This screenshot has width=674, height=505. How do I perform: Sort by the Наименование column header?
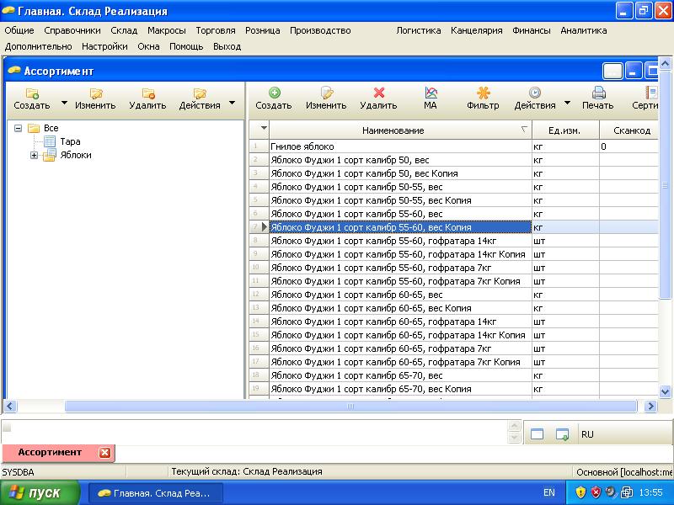pos(393,130)
